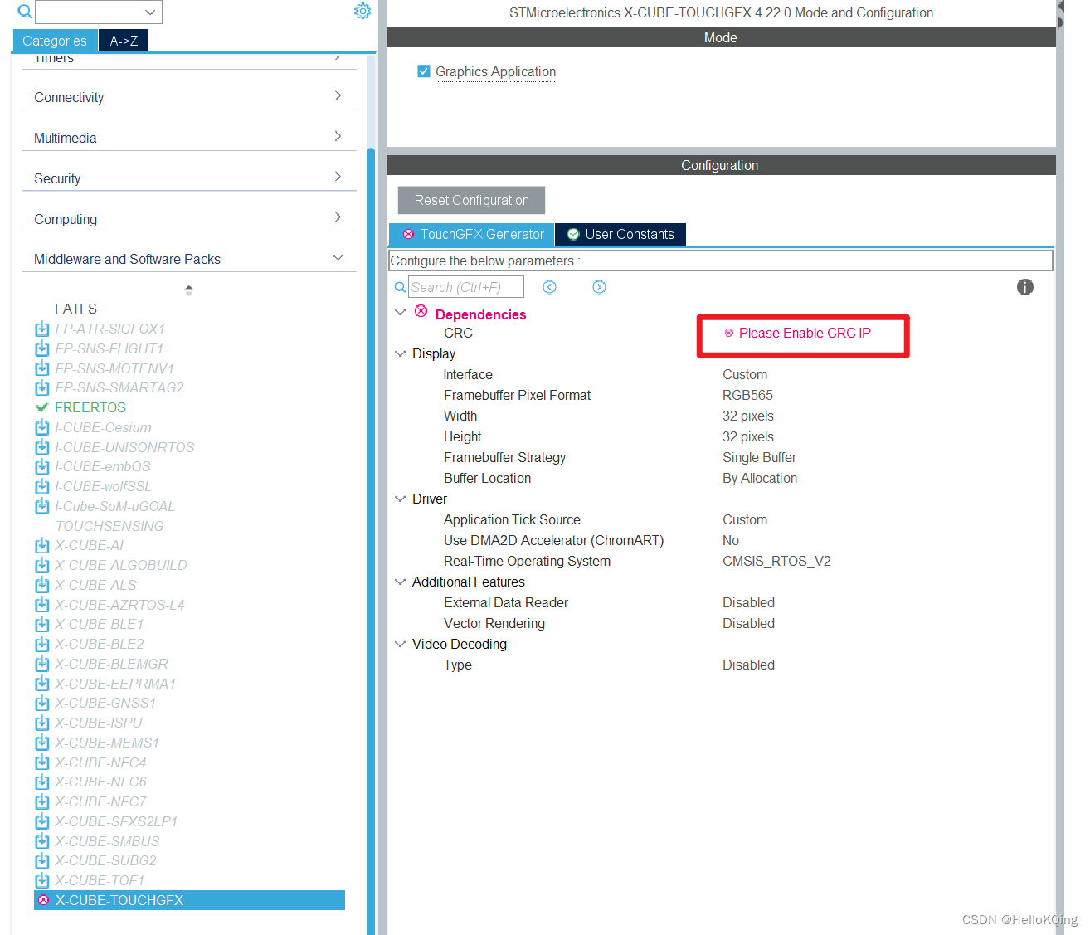1090x935 pixels.
Task: Click download icon next to X-CUBE-ALS
Action: 42,585
